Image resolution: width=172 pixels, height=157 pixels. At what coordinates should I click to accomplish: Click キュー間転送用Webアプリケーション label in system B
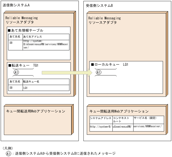click(x=119, y=111)
